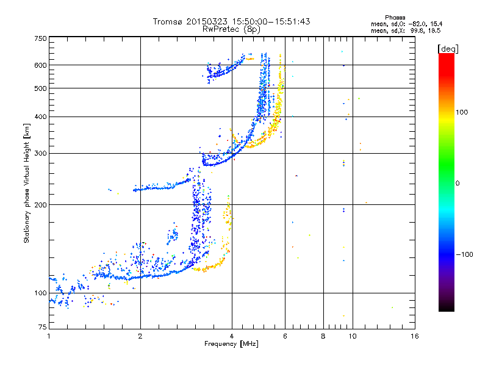Click the colorbar label '0'

(457, 183)
